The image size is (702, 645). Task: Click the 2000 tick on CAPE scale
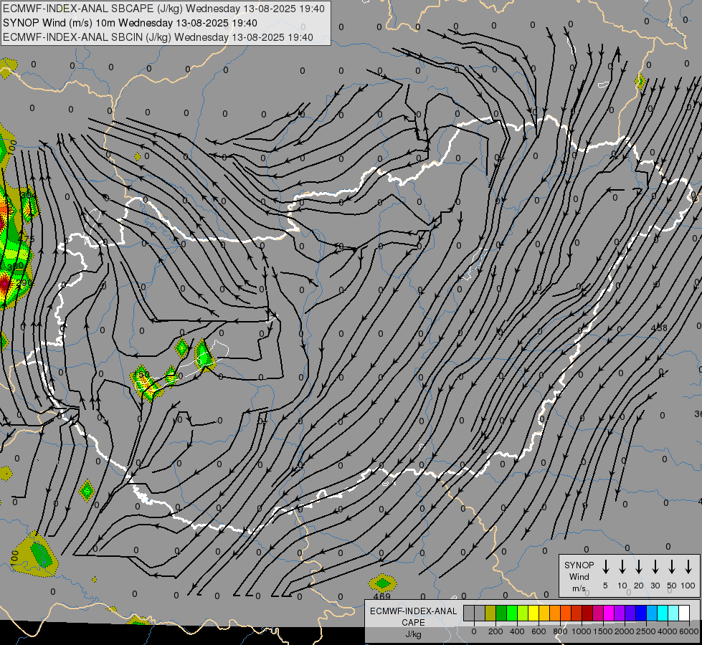pyautogui.click(x=625, y=631)
